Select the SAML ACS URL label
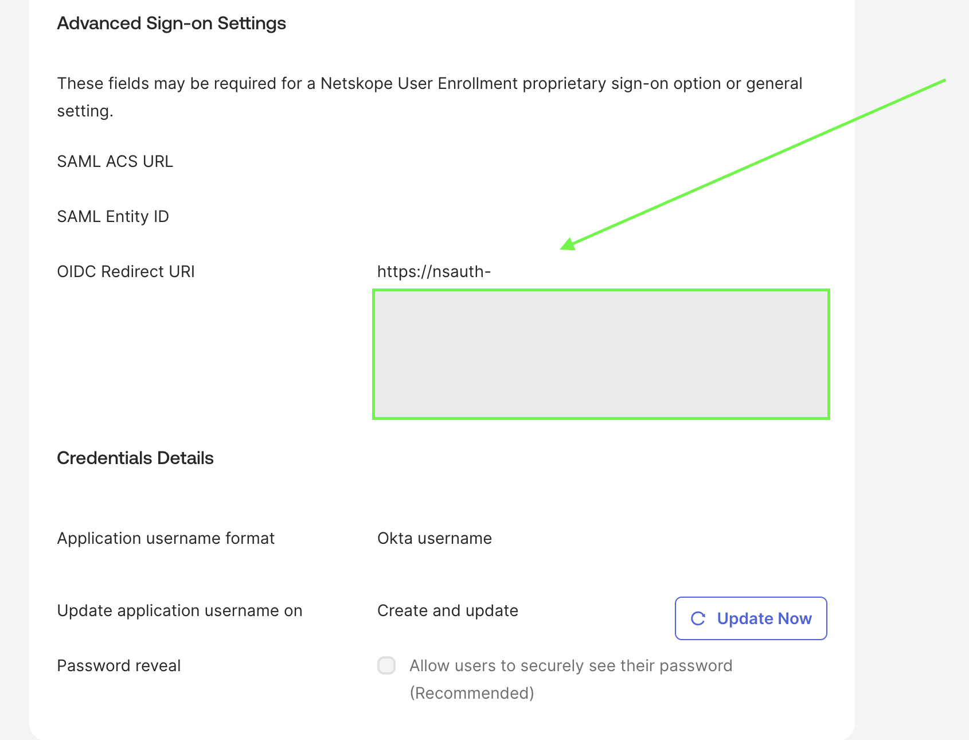This screenshot has height=740, width=969. [x=115, y=161]
